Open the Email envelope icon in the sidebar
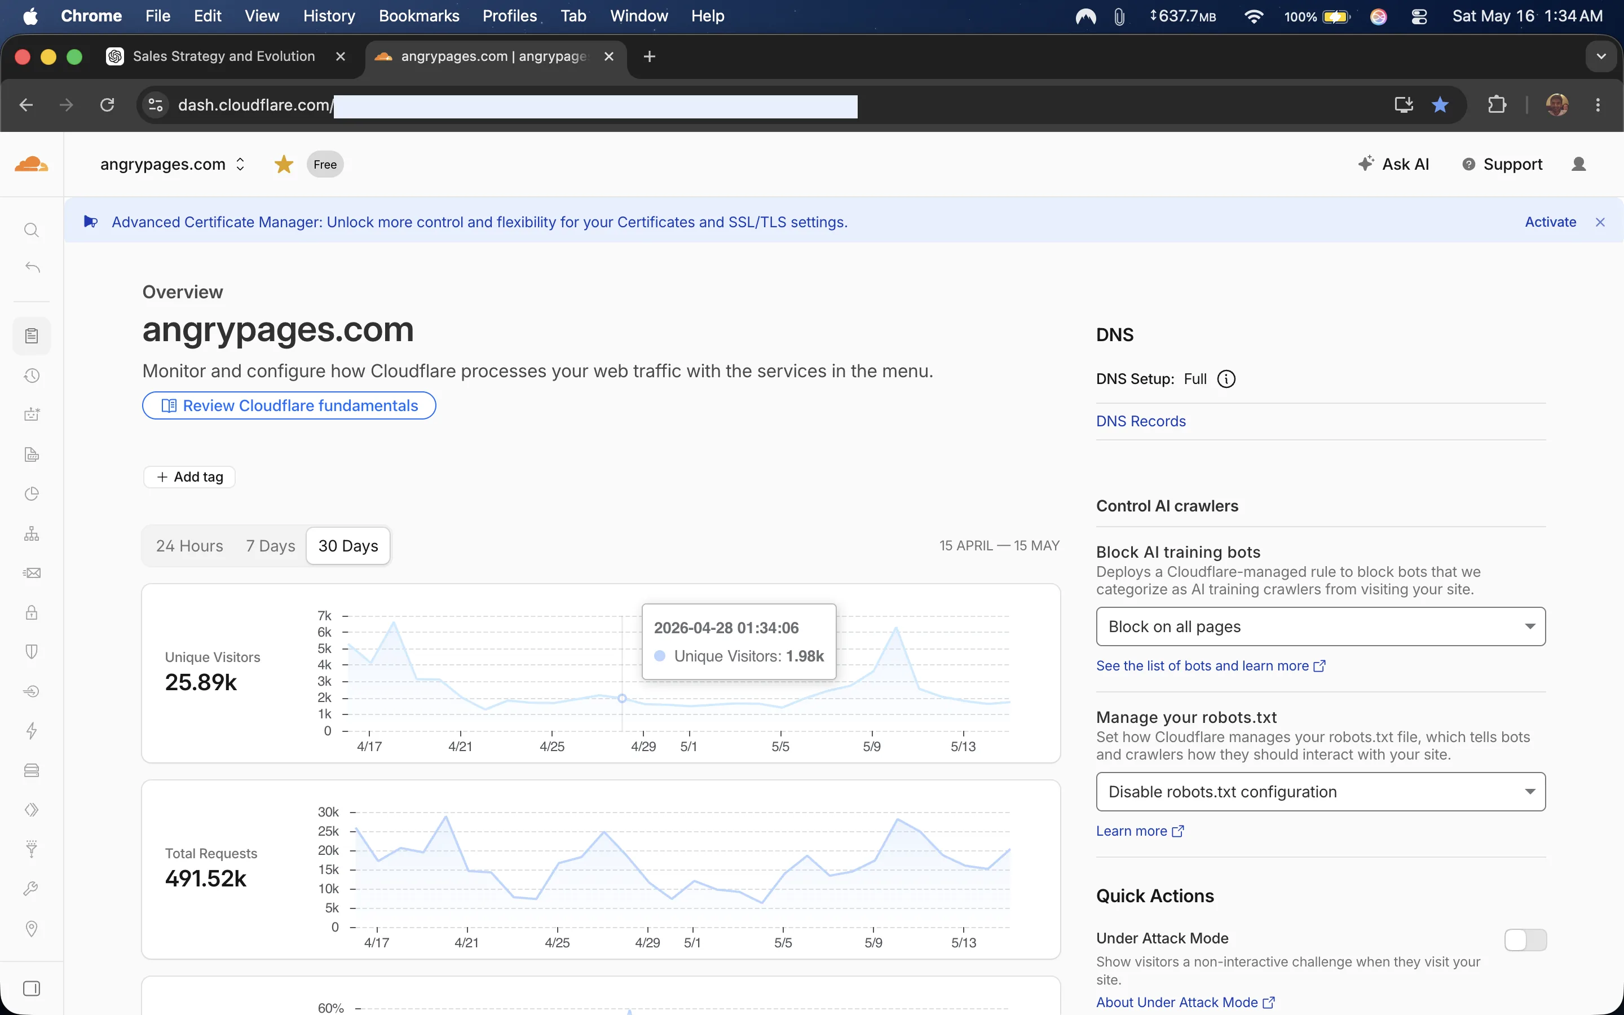The height and width of the screenshot is (1015, 1624). pos(32,572)
